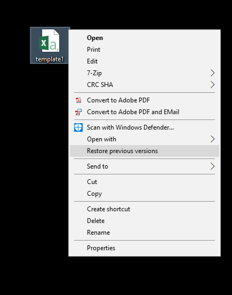
Task: Expand the 7-Zip submenu arrow
Action: [212, 73]
